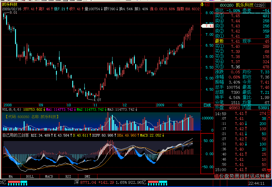The height and width of the screenshot is (187, 272).
Task: Click the 换手 4.54% row in the quote panel
Action: point(228,97)
